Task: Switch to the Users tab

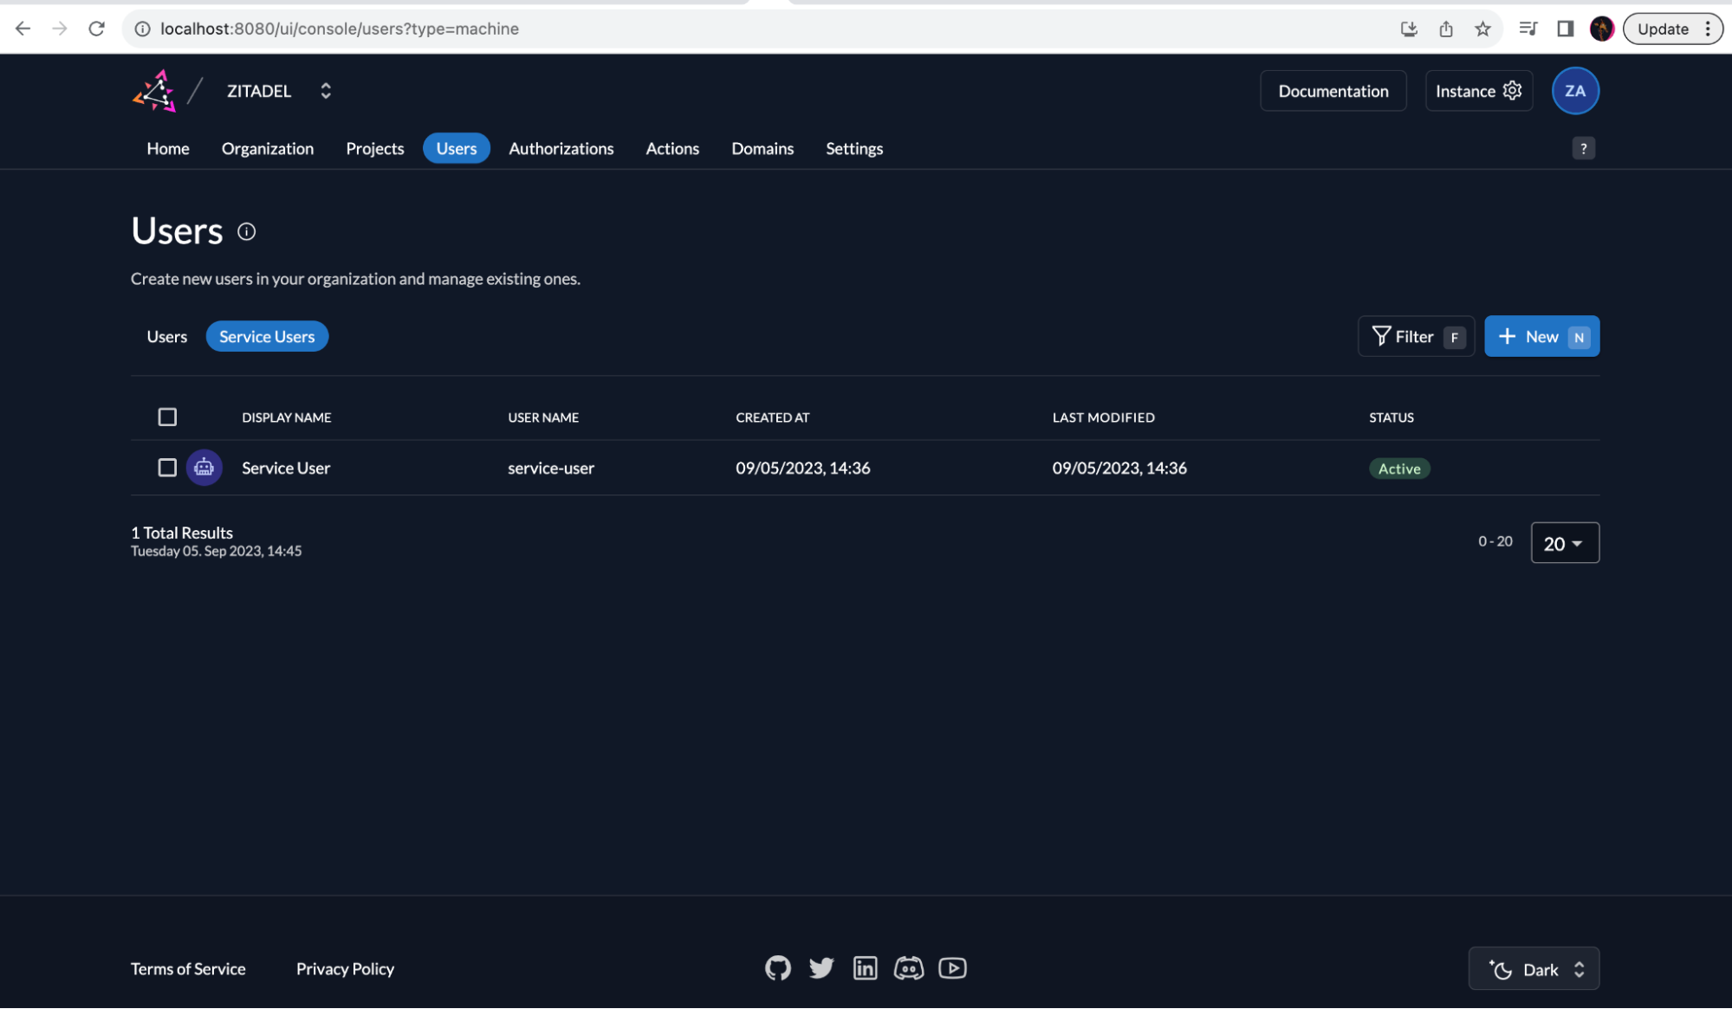Action: (x=165, y=335)
